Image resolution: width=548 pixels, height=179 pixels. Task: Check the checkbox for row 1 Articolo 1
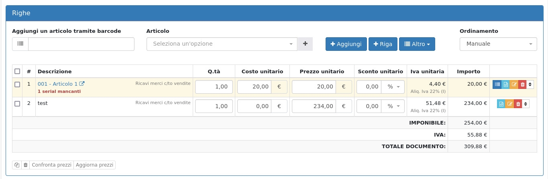[17, 84]
